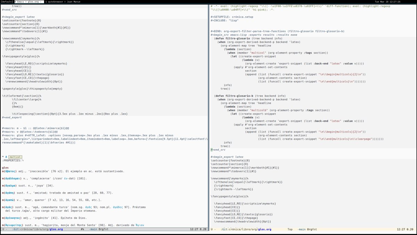Click the '#+SETUPFILE: crónica.setup' line
The width and height of the screenshot is (417, 235).
[x=232, y=17]
